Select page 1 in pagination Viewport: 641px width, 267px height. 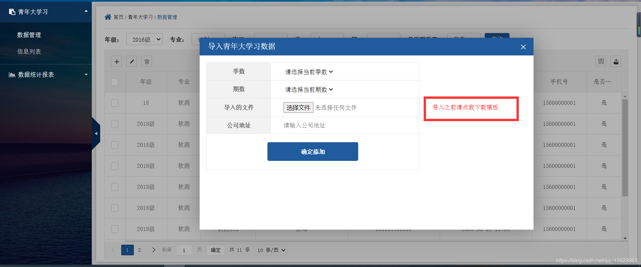[x=127, y=250]
